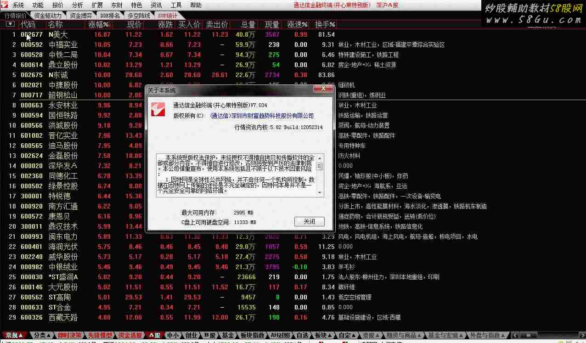Viewport: 586px width, 343px height.
Task: Switch to the 资金博弈 tab
Action: click(x=81, y=15)
